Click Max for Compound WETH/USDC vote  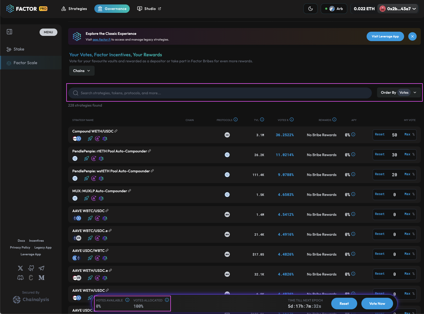click(x=407, y=134)
